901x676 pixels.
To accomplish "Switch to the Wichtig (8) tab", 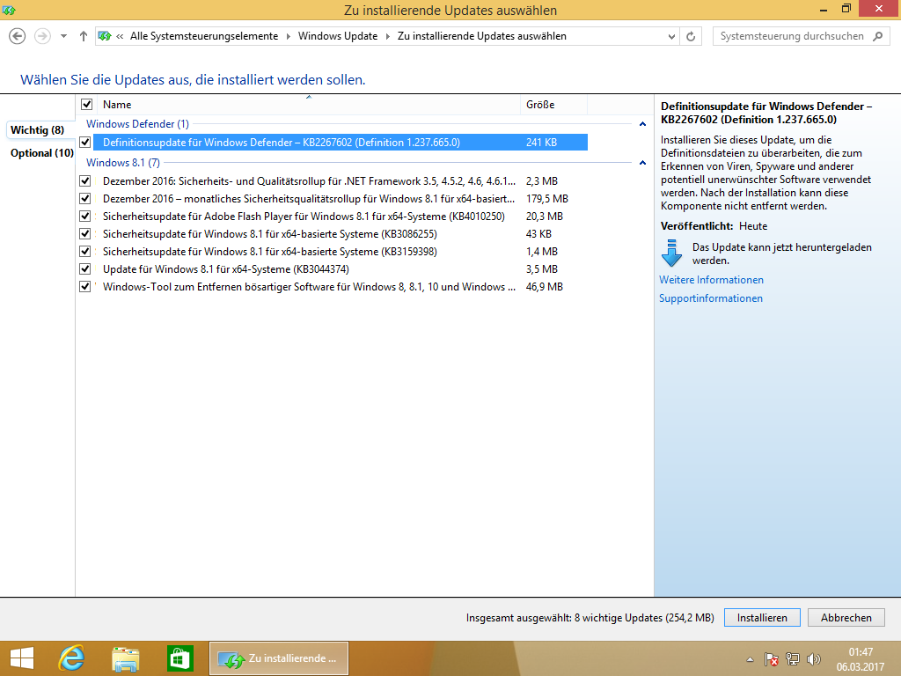I will [x=37, y=130].
